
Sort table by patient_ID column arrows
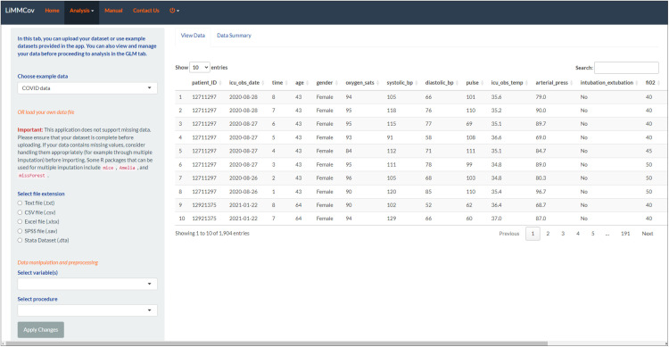click(x=220, y=83)
